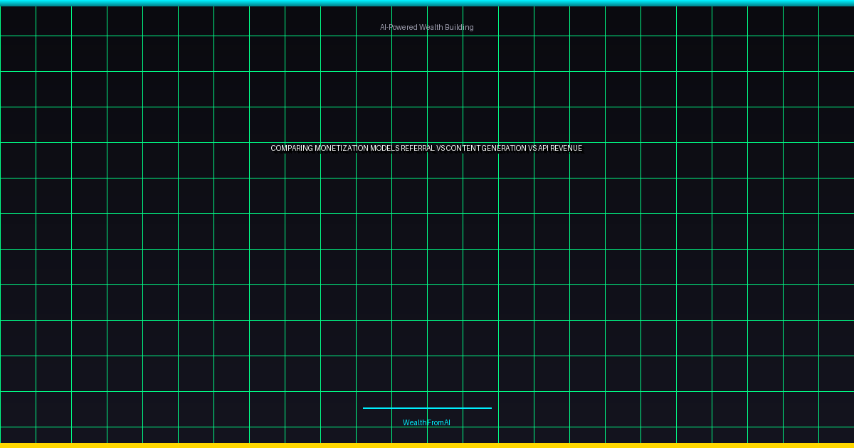Viewport: 854px width, 448px height.
Task: Select the words CONTENT GENERATION in the headline
Action: point(486,149)
